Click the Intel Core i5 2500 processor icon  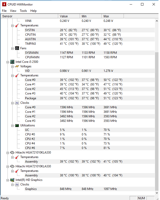[x=12, y=62]
